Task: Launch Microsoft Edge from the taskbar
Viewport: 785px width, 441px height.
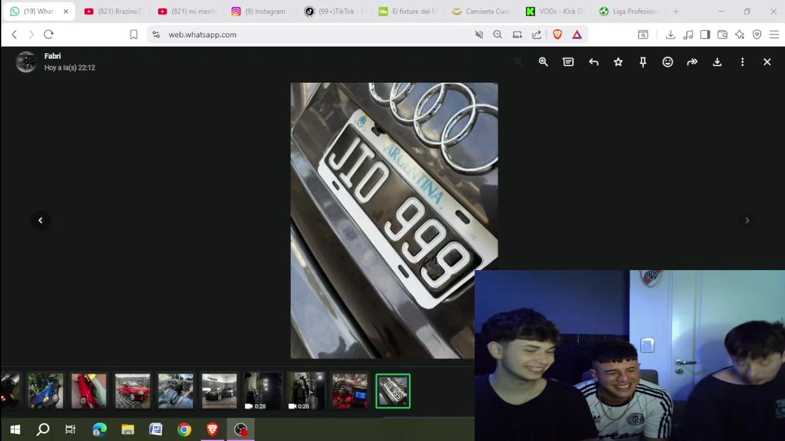Action: [99, 429]
